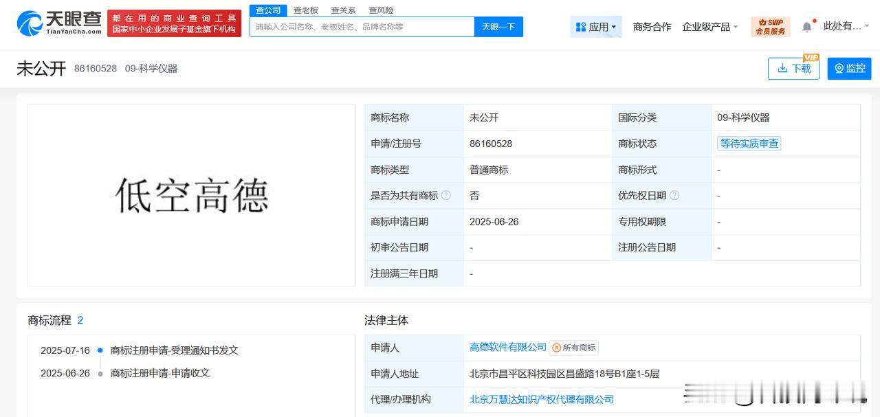
Task: Switch to the 查老板 search tab
Action: tap(306, 10)
